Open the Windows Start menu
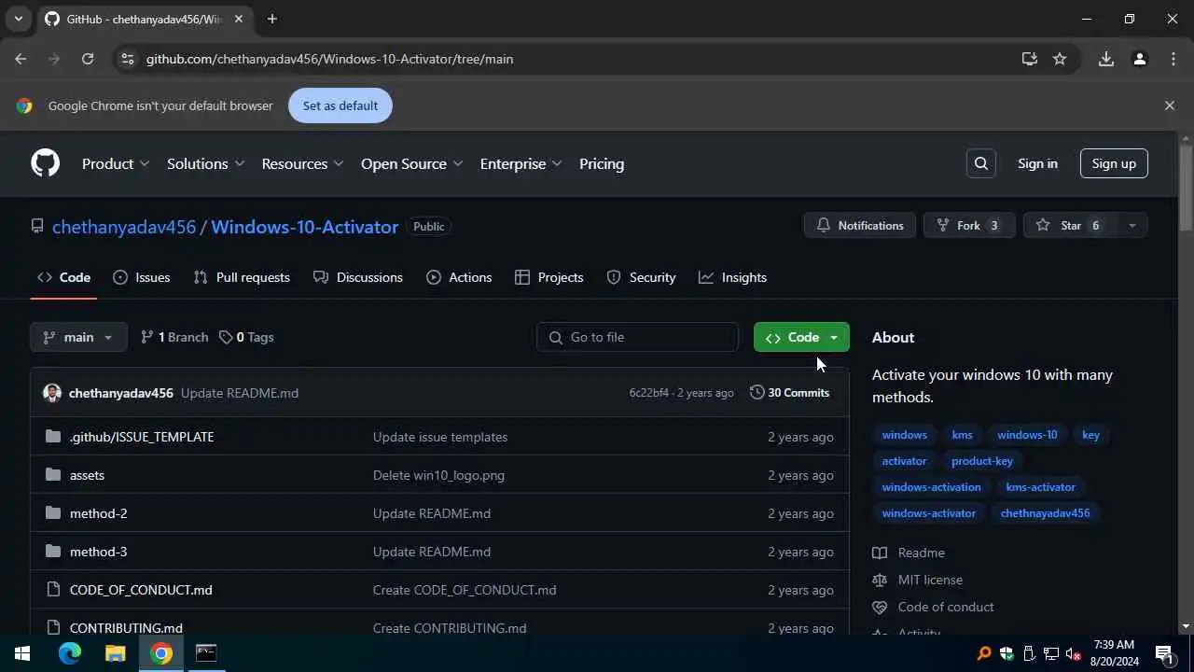The width and height of the screenshot is (1194, 672). click(22, 653)
